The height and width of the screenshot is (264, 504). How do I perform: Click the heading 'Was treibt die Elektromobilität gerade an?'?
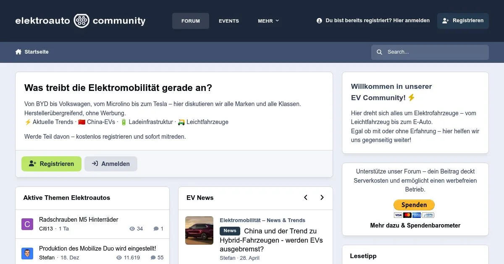pos(118,88)
